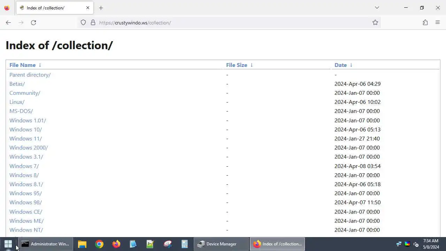Open the MS-DOS/ folder

coord(21,111)
